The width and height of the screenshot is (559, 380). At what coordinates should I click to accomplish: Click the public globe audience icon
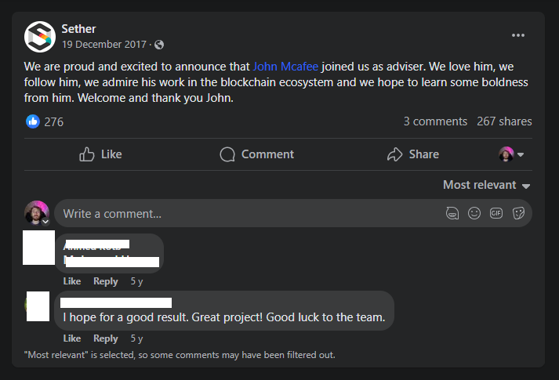159,45
